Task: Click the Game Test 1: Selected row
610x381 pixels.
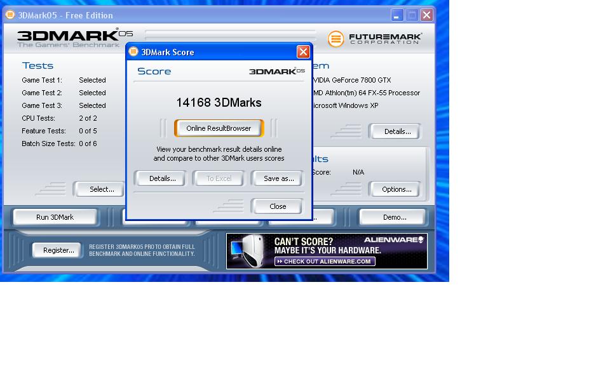Action: [64, 80]
